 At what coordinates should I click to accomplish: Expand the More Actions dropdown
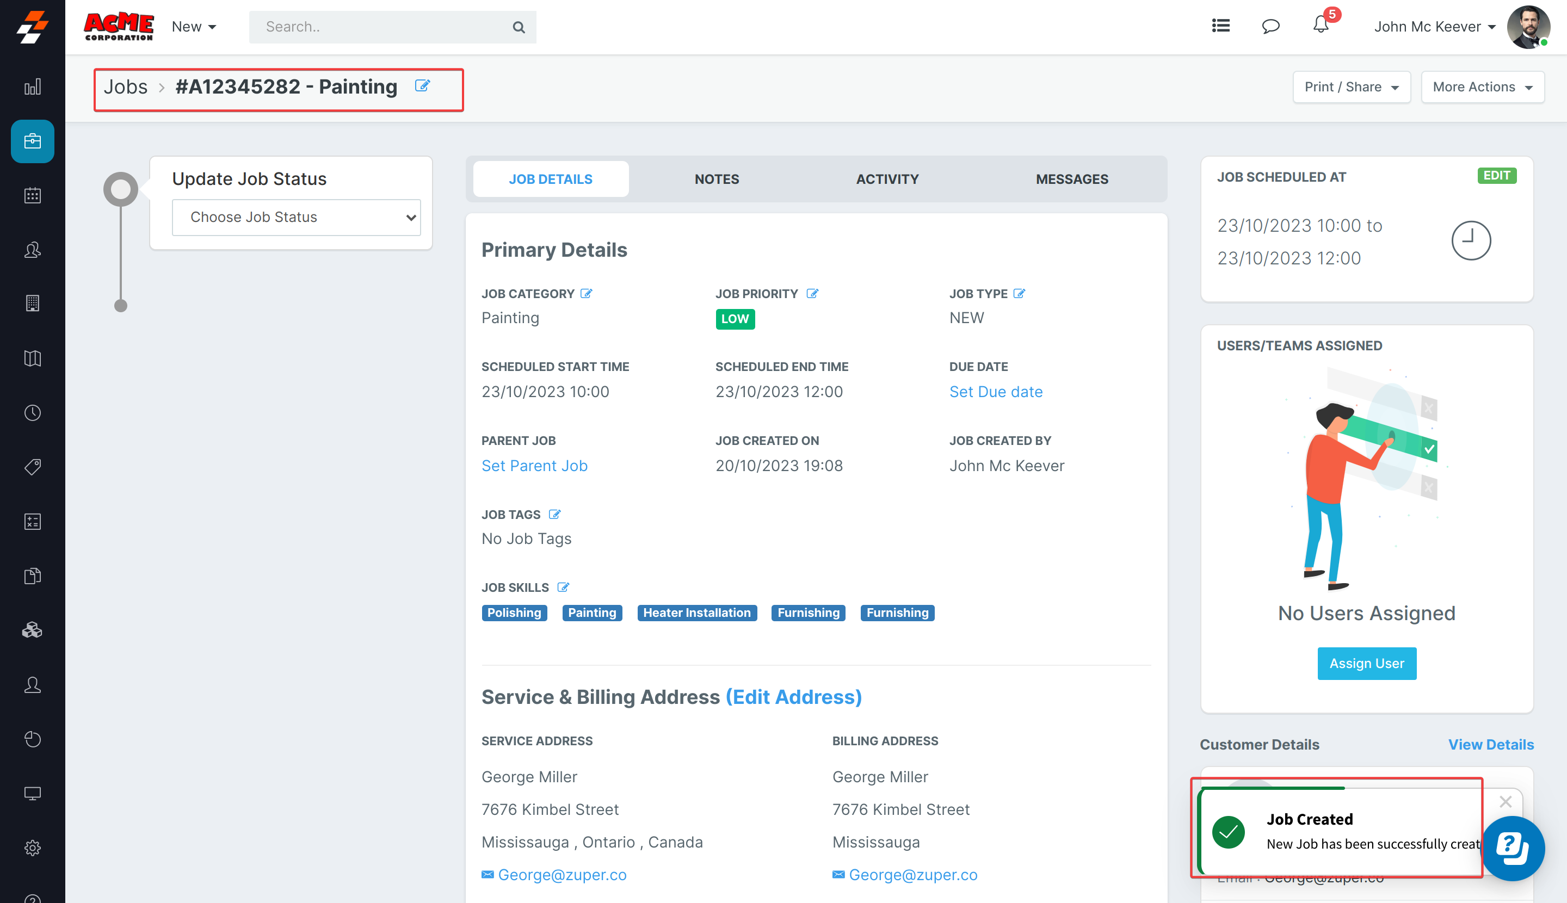pyautogui.click(x=1482, y=87)
